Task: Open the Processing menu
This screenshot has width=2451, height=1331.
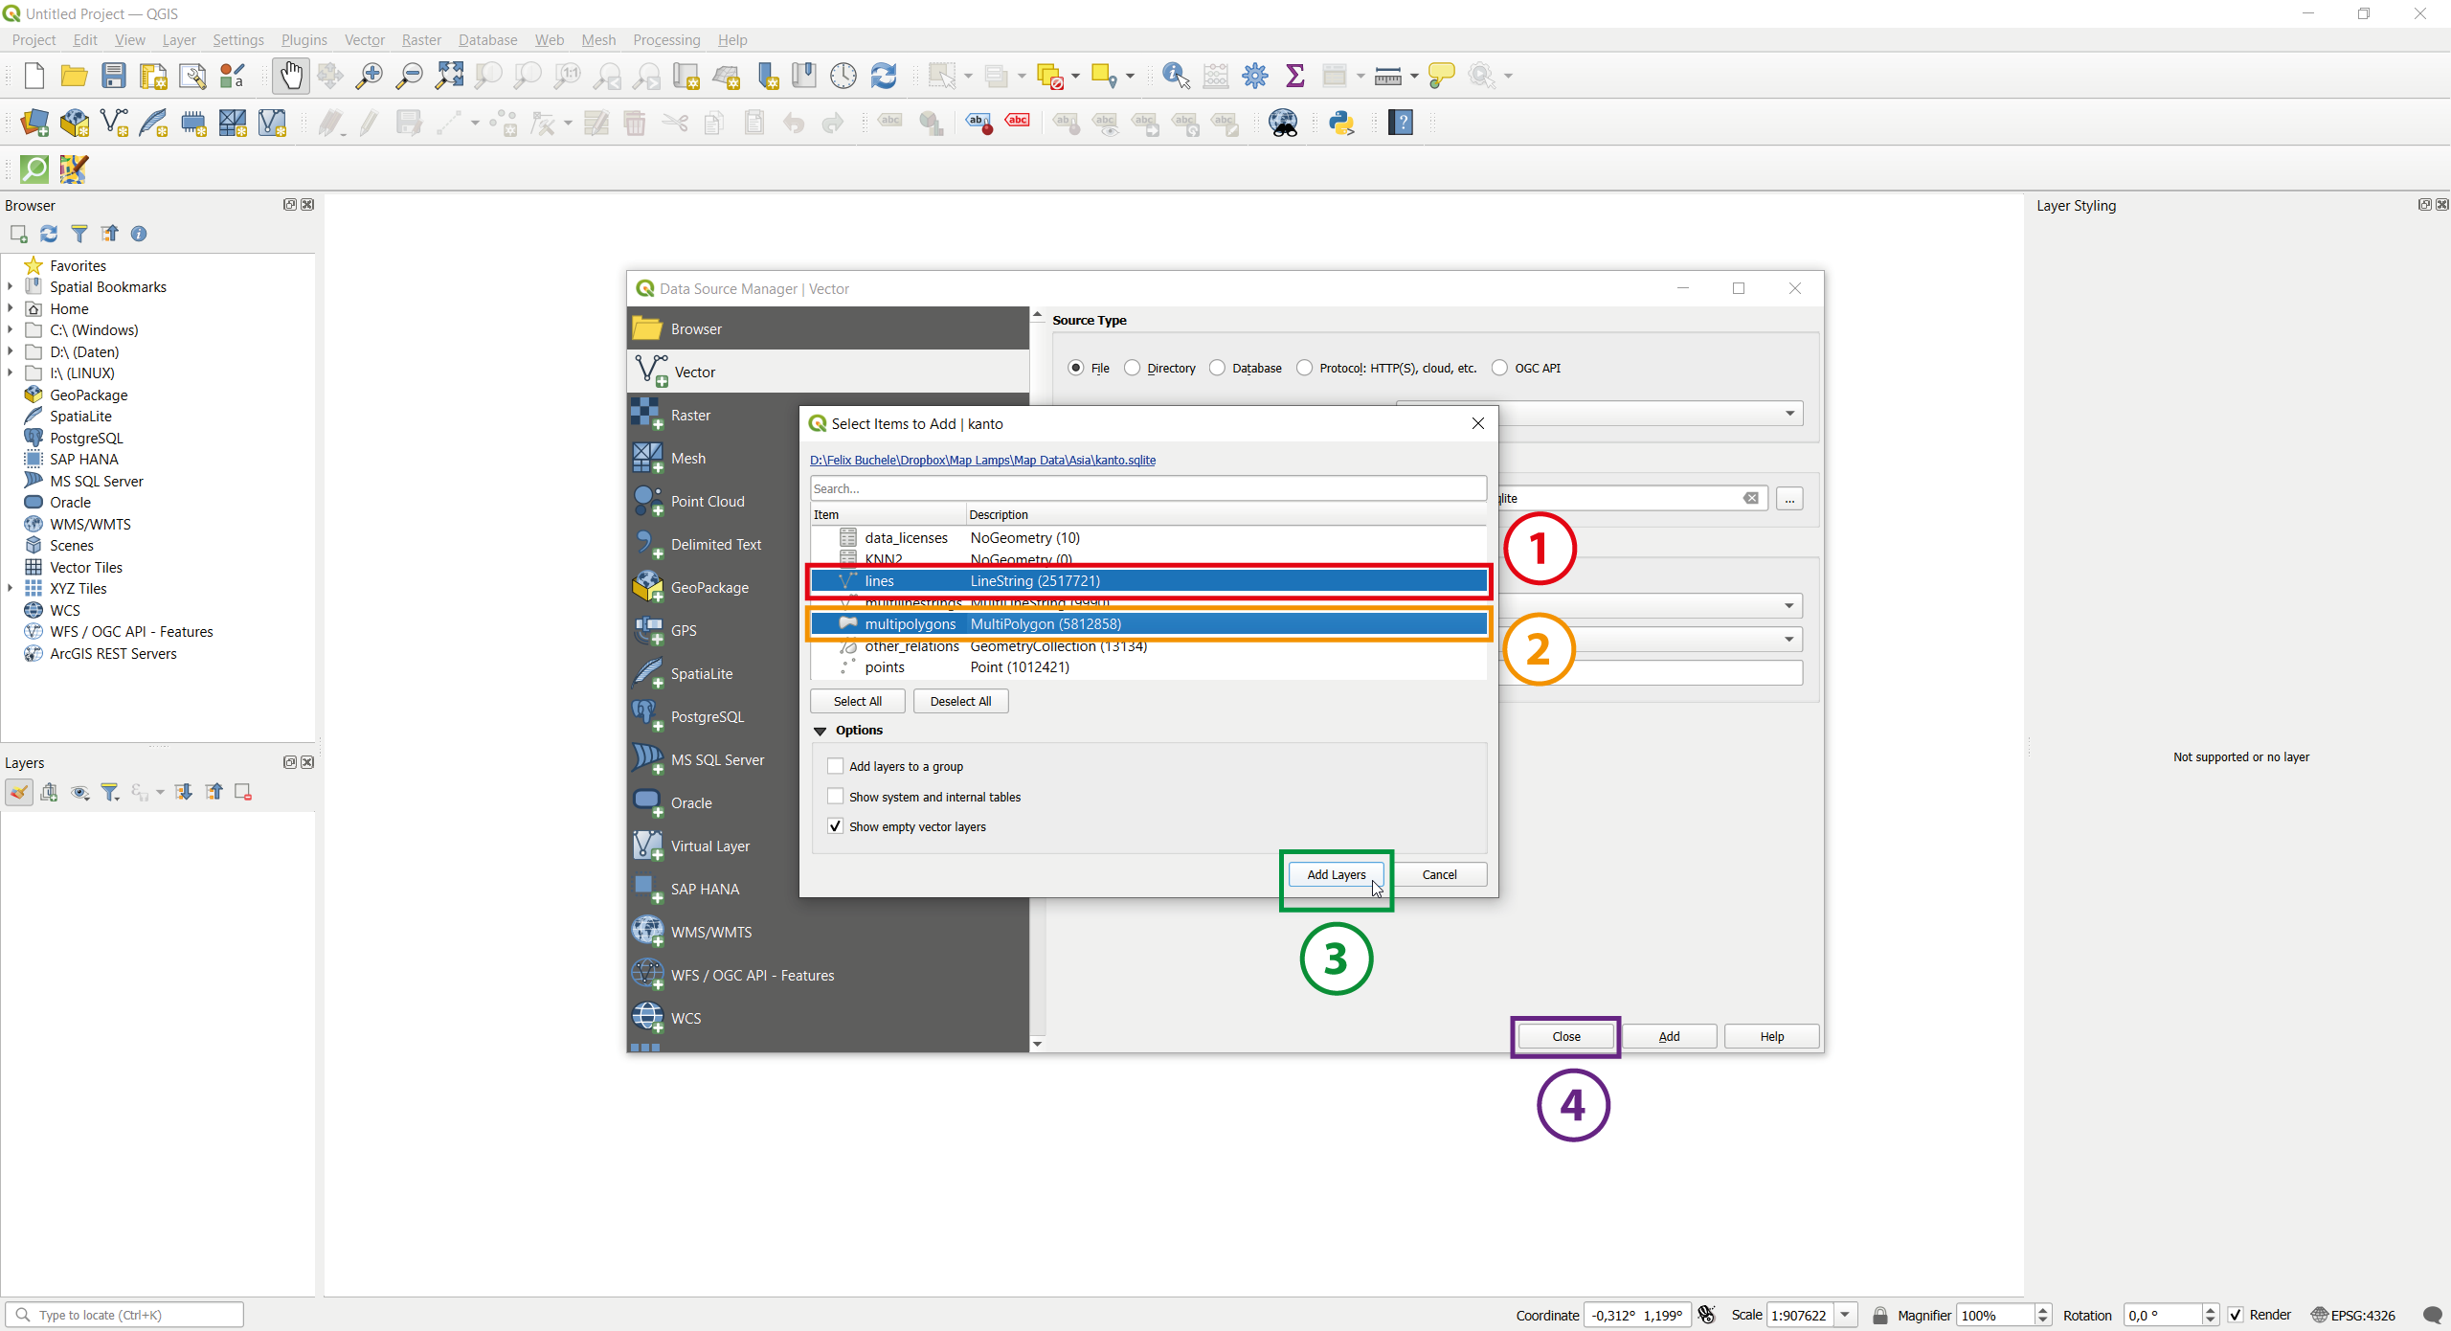Action: [665, 39]
